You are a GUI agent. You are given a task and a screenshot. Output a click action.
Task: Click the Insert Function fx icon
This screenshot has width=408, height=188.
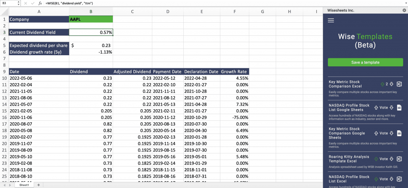[x=40, y=3]
